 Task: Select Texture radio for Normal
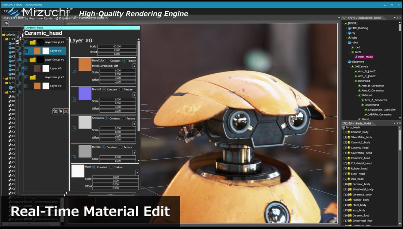pyautogui.click(x=121, y=89)
